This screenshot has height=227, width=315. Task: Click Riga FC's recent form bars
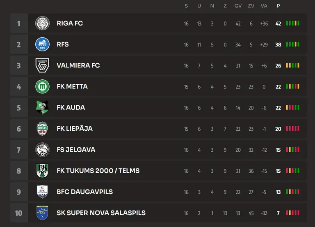293,23
